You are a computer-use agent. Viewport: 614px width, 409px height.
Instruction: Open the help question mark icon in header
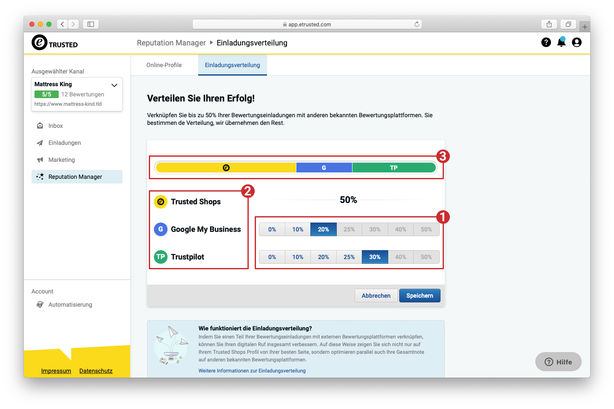click(546, 42)
